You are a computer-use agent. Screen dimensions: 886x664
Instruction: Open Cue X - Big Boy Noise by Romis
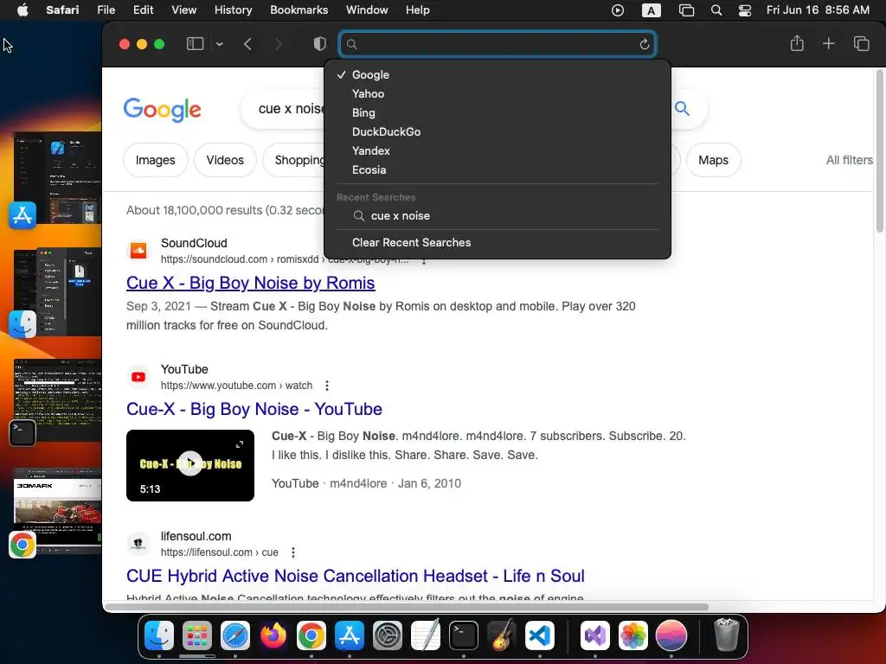[250, 283]
